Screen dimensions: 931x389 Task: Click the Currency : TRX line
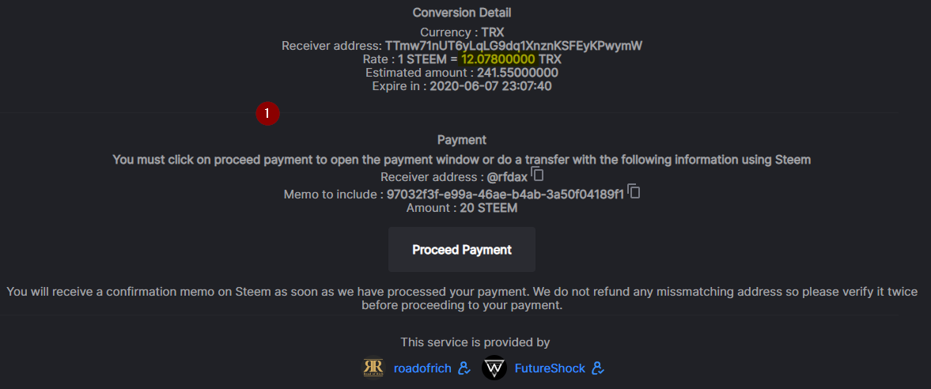pos(462,33)
